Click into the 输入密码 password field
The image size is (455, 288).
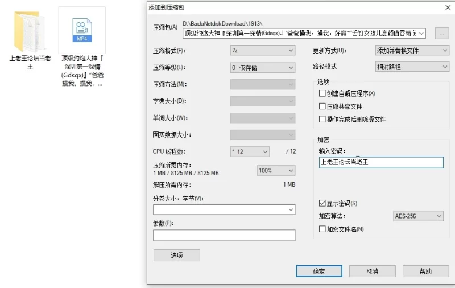[x=381, y=162]
